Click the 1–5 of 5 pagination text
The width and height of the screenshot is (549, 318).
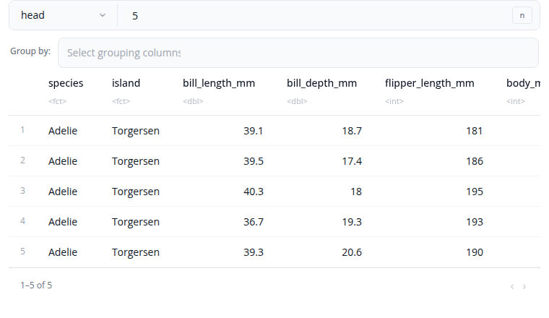[36, 285]
